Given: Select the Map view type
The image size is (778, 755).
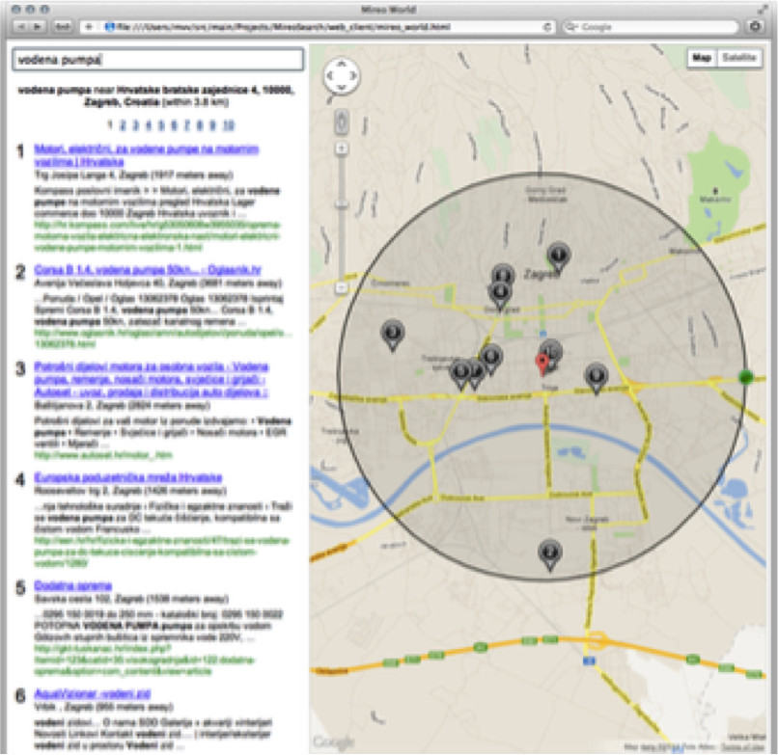Looking at the screenshot, I should tap(702, 58).
